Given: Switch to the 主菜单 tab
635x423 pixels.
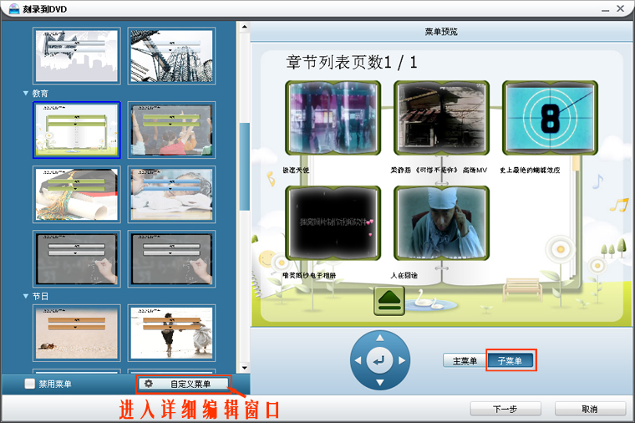Looking at the screenshot, I should point(465,360).
